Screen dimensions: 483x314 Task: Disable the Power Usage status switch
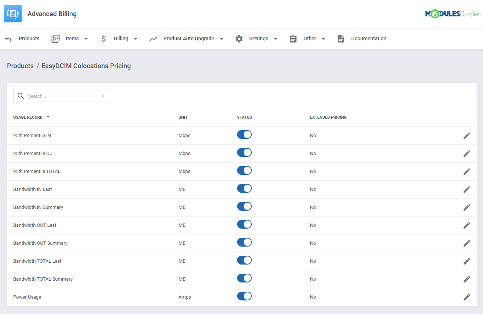(x=244, y=296)
